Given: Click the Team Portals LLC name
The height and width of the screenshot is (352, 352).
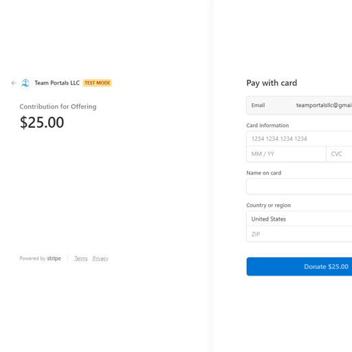Looking at the screenshot, I should [x=57, y=82].
